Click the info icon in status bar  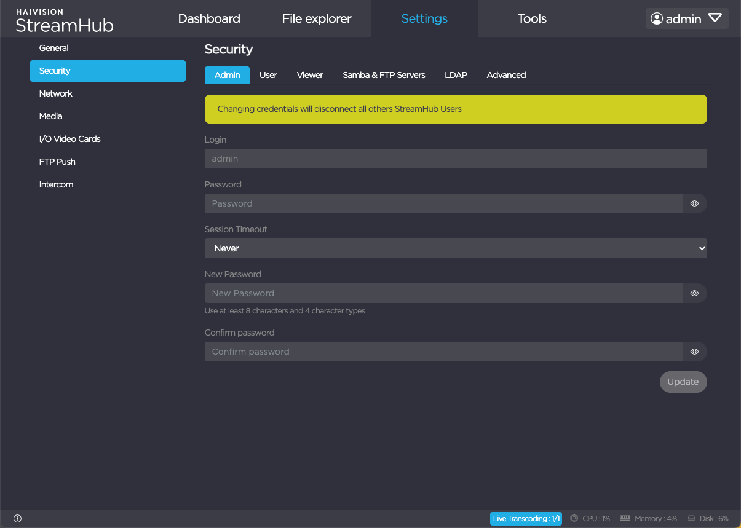click(x=17, y=519)
